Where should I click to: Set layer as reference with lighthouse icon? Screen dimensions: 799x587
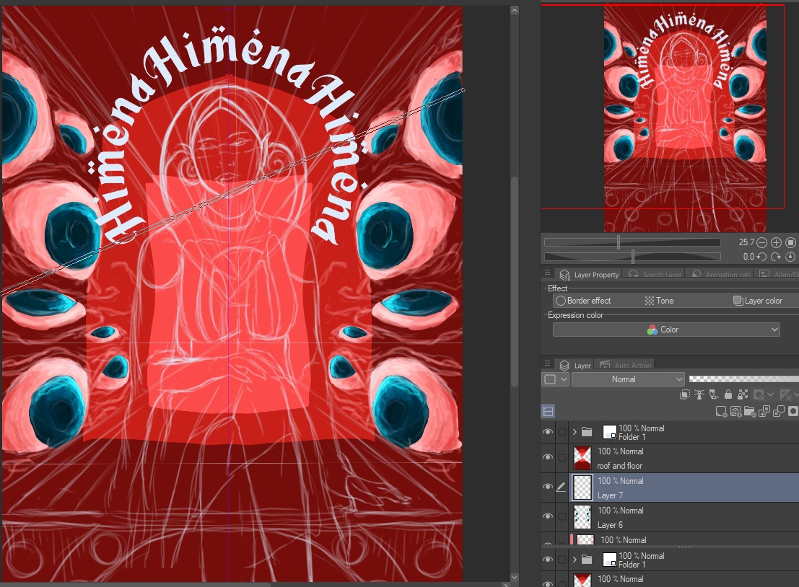pyautogui.click(x=699, y=394)
